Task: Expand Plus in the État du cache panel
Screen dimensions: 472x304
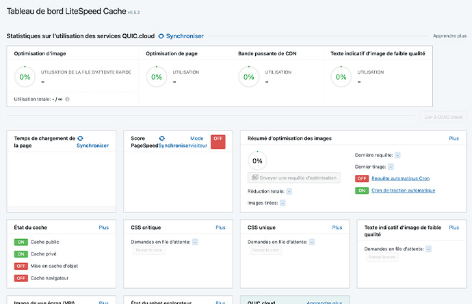Action: click(x=103, y=227)
